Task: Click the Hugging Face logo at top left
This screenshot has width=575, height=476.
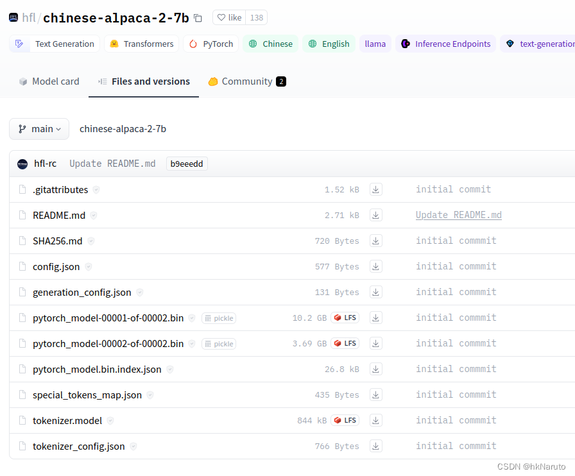Action: pos(13,17)
